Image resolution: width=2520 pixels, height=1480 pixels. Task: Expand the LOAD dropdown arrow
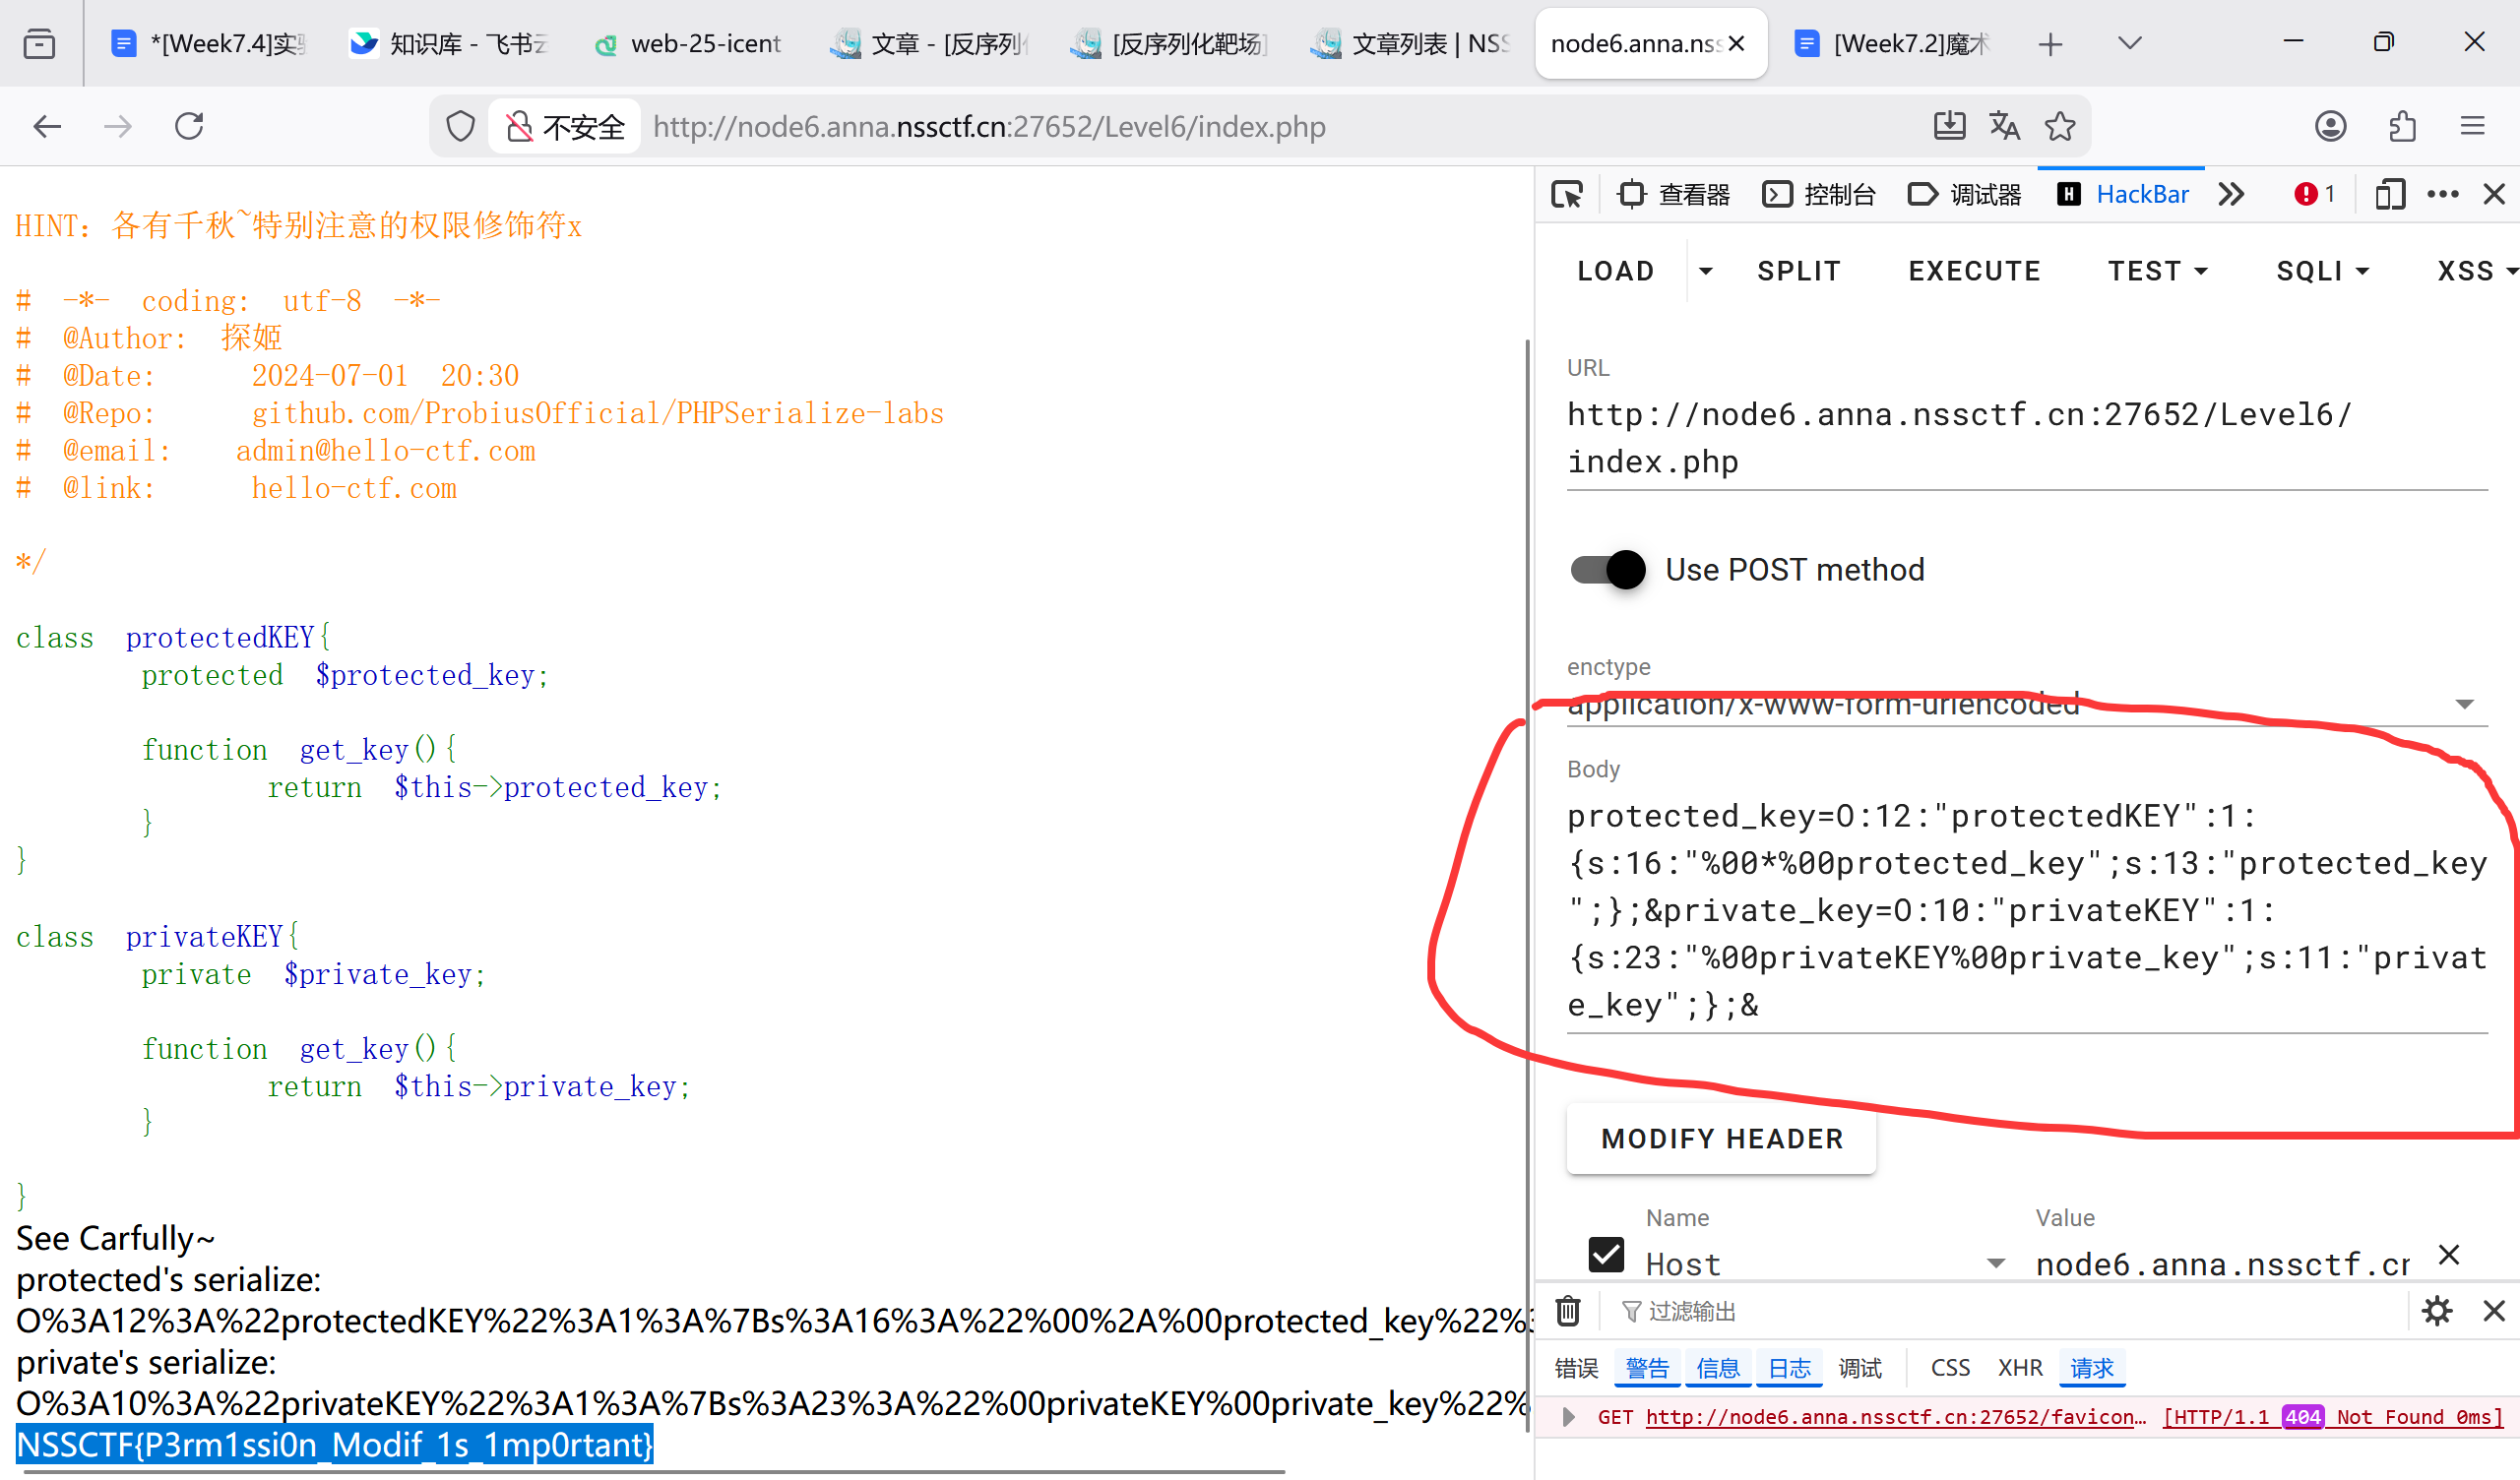pyautogui.click(x=1706, y=271)
